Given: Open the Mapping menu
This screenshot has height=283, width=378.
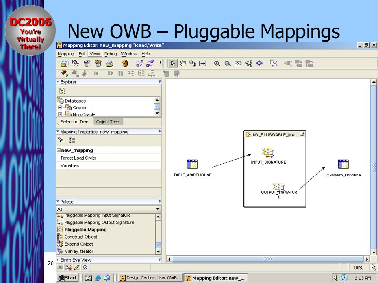Looking at the screenshot, I should tap(66, 54).
